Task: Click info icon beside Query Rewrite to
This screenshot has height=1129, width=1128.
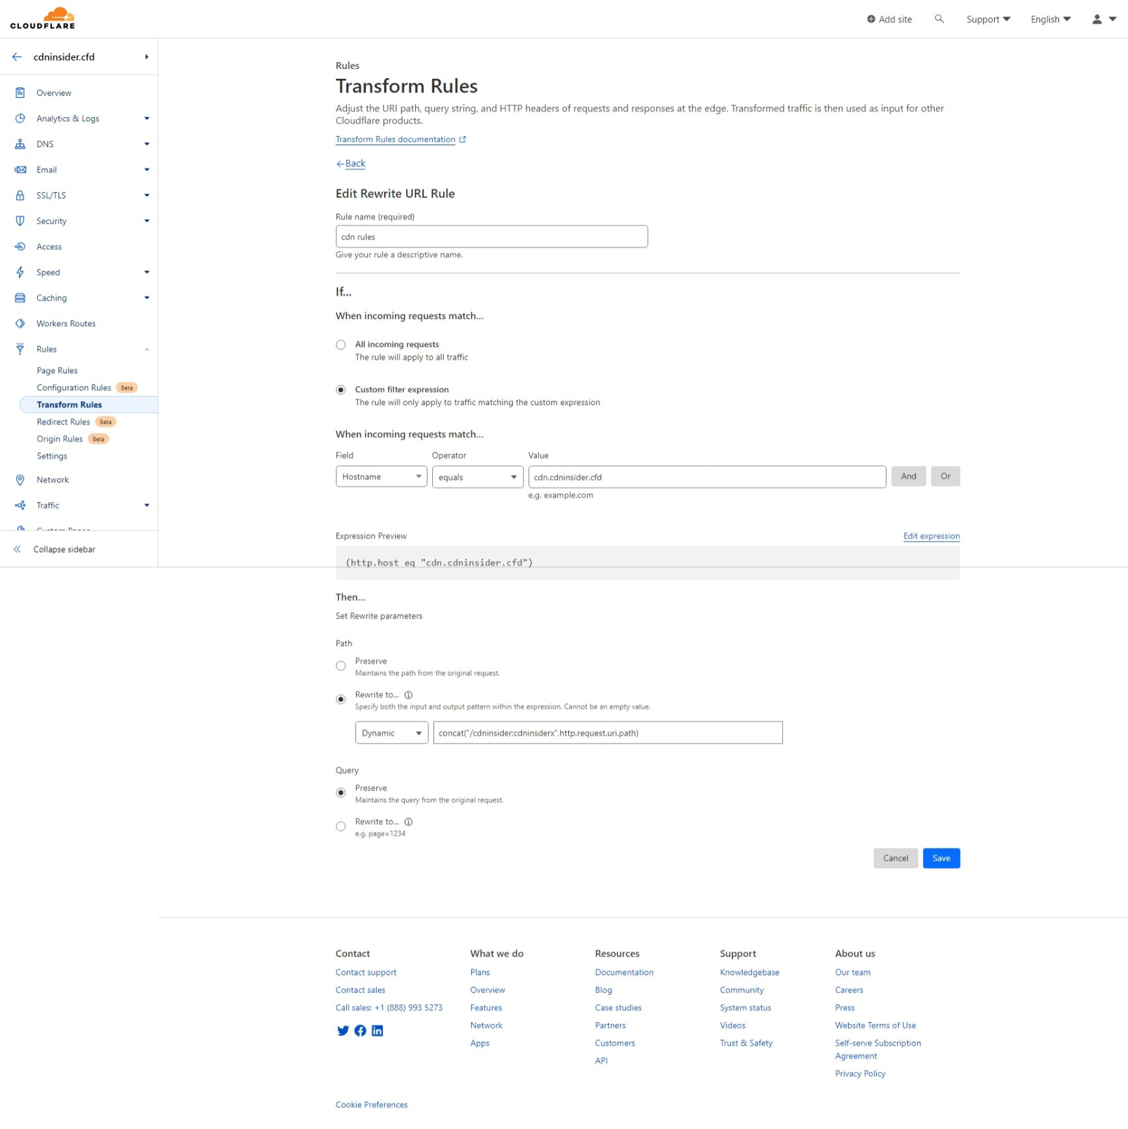Action: pyautogui.click(x=408, y=822)
